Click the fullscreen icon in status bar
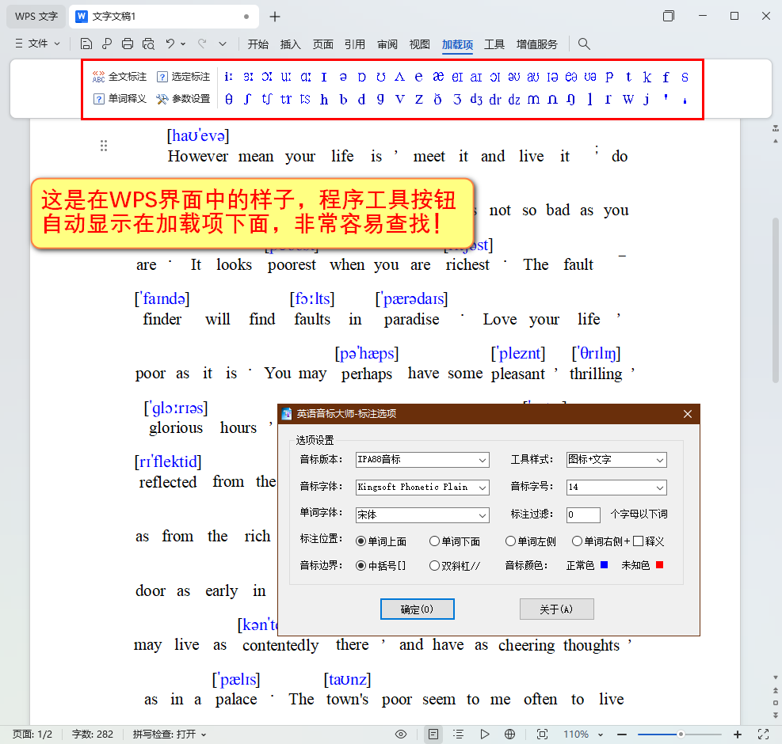782x744 pixels. [763, 734]
